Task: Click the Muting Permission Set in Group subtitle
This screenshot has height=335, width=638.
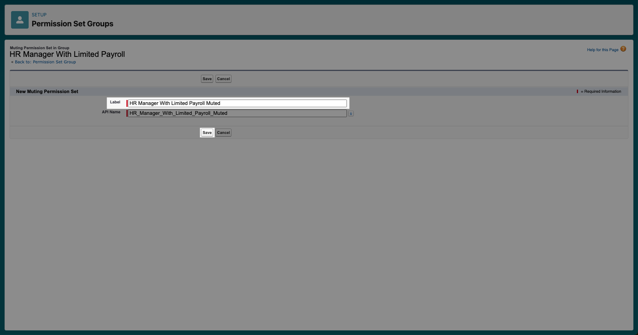Action: click(x=39, y=48)
